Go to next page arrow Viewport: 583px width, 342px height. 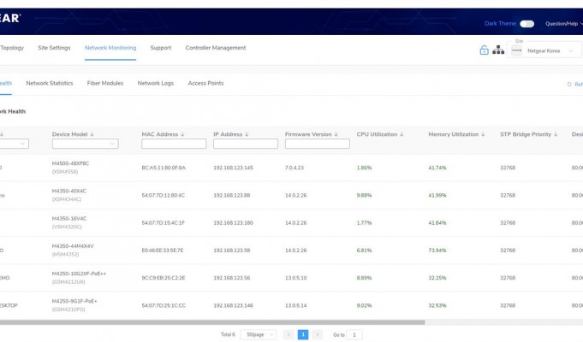pos(317,334)
